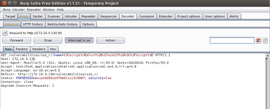Open the proxy Options sub-tab

pyautogui.click(x=88, y=24)
